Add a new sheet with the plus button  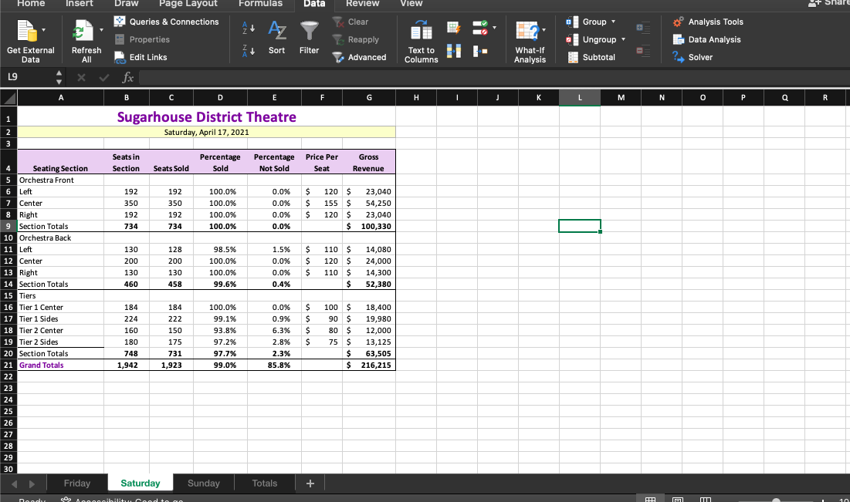point(310,483)
